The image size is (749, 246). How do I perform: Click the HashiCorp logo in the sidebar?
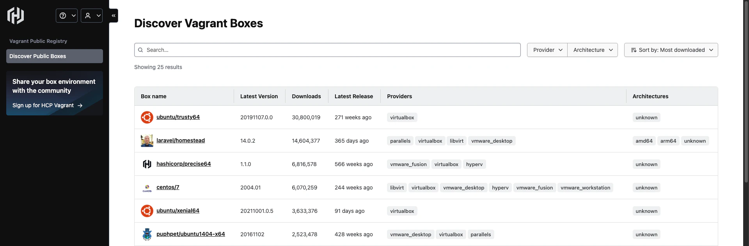click(16, 16)
